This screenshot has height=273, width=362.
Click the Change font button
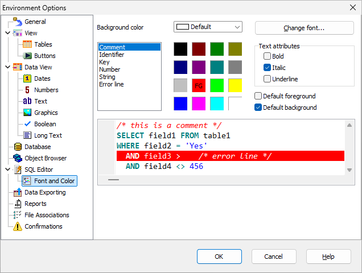304,28
